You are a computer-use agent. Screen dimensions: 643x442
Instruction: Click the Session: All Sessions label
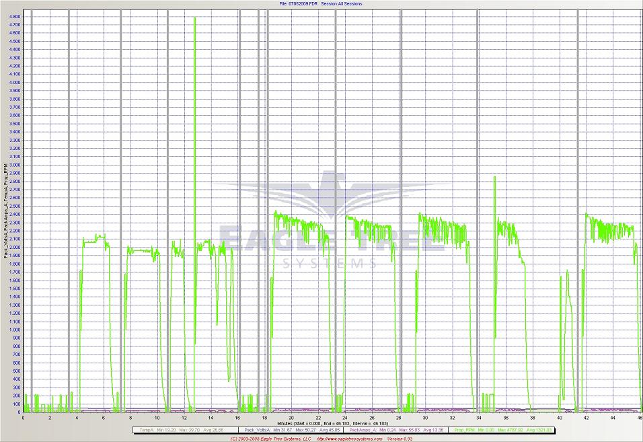pos(342,3)
